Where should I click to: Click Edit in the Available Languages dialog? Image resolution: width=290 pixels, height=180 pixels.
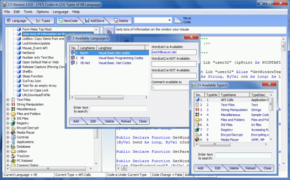pyautogui.click(x=93, y=121)
